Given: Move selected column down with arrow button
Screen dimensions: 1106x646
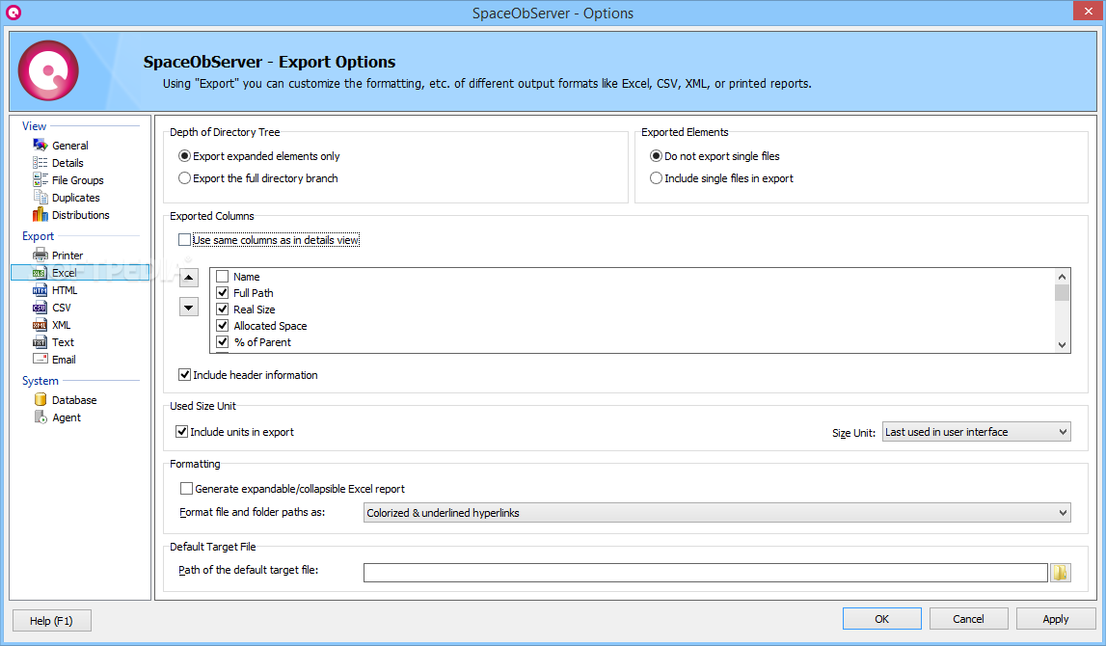Looking at the screenshot, I should tap(188, 308).
